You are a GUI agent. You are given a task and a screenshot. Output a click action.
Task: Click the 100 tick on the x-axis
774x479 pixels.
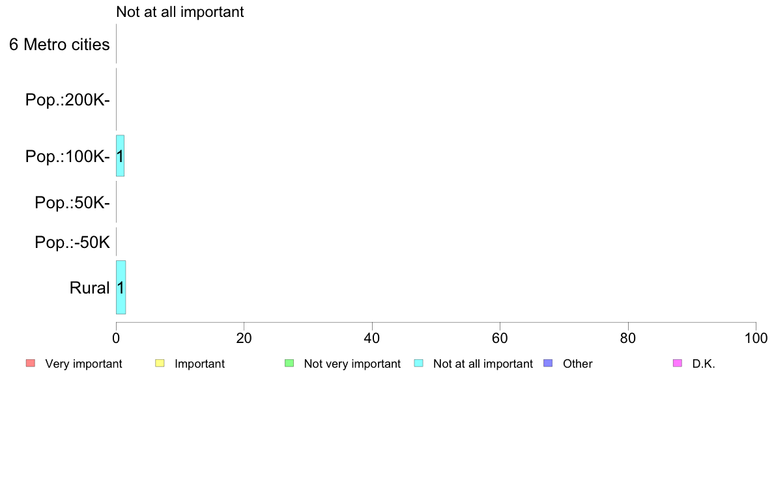[x=756, y=338]
